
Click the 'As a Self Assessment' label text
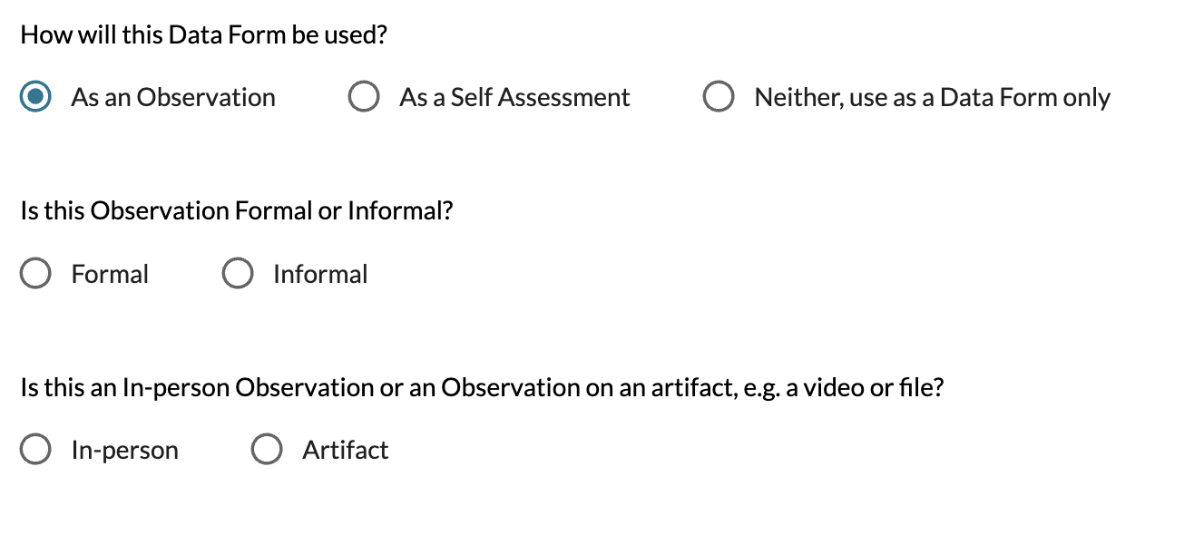[x=514, y=98]
